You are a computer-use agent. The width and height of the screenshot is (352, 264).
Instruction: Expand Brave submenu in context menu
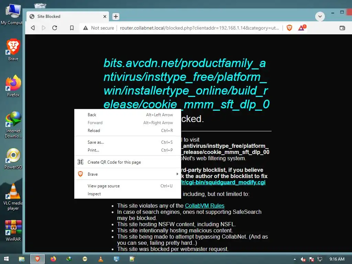128,174
